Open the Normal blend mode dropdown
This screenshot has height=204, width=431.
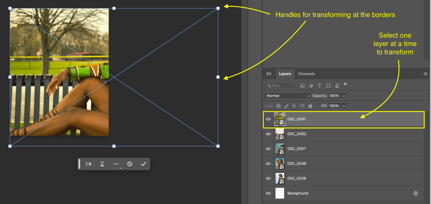pos(287,96)
